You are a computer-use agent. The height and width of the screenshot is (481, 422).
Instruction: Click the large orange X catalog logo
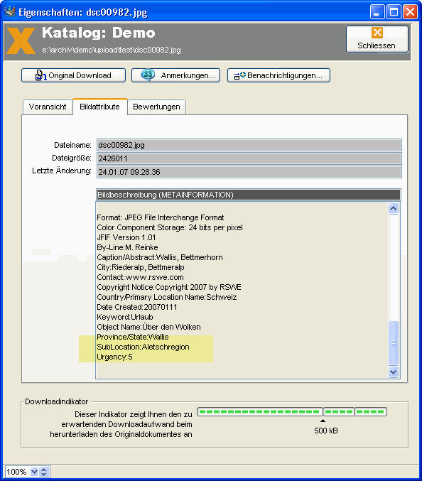pos(21,40)
